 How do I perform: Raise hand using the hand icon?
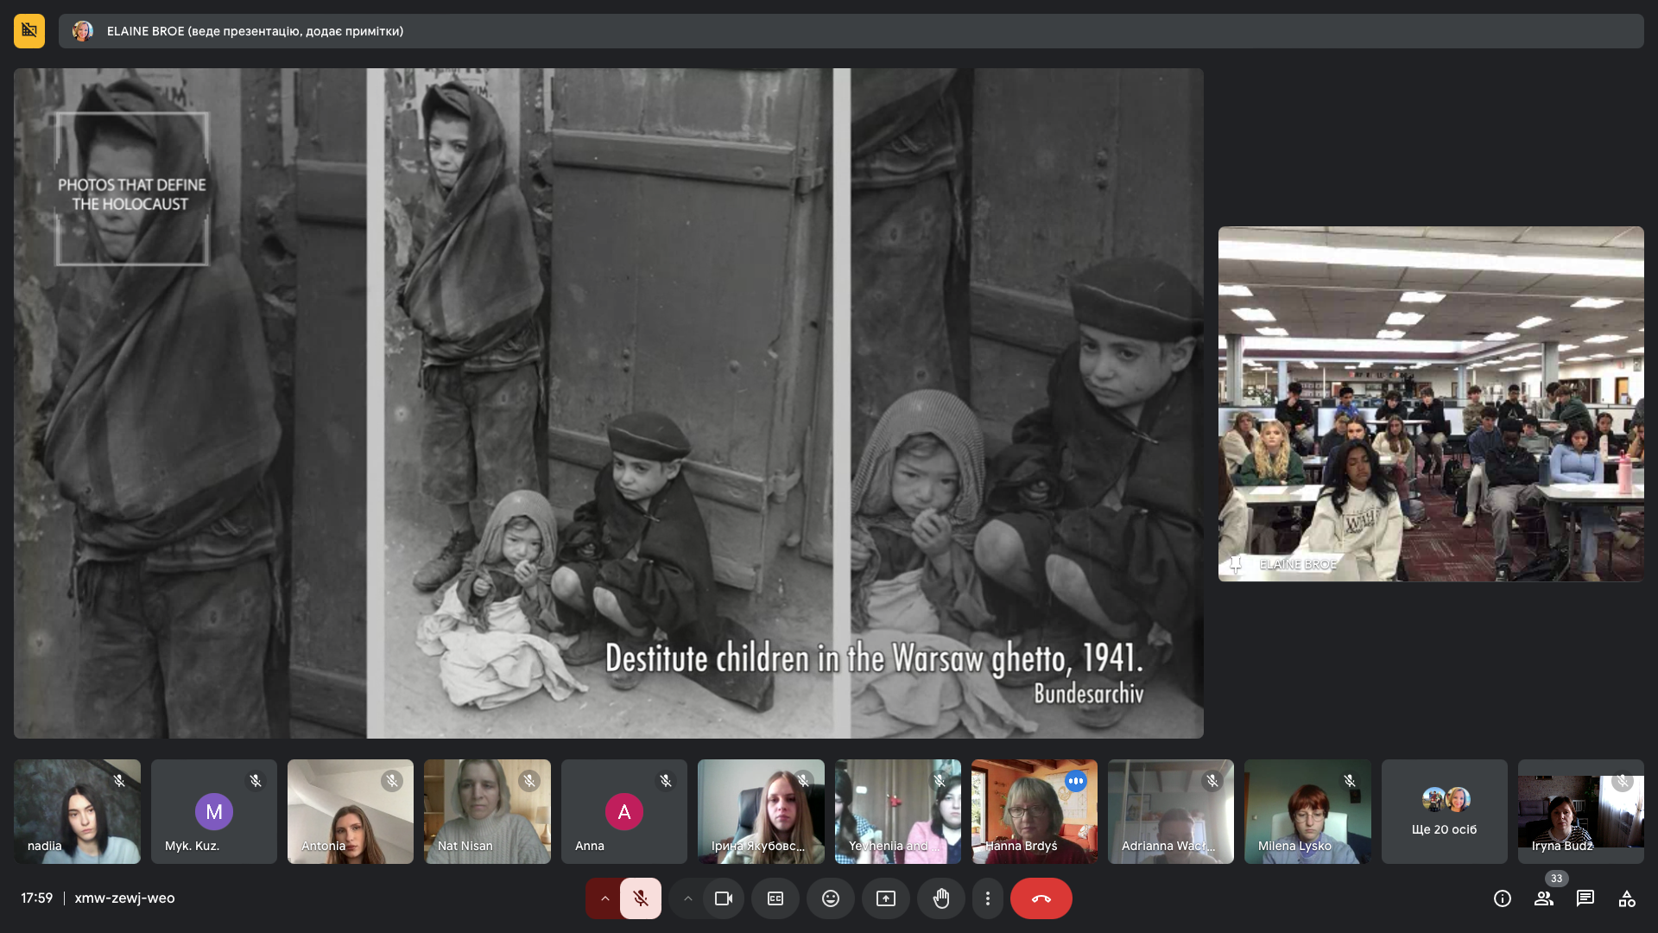click(x=941, y=898)
